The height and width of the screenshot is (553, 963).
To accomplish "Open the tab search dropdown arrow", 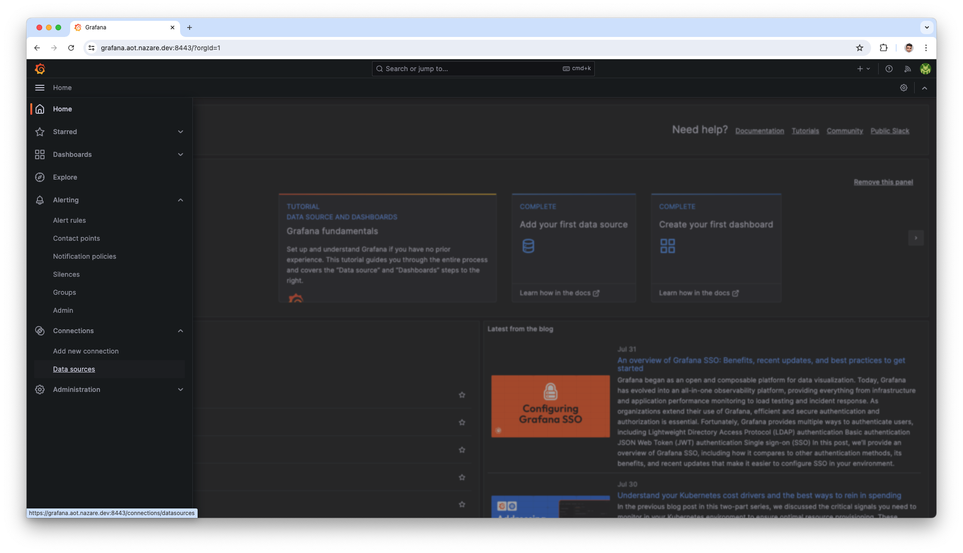I will click(x=927, y=27).
